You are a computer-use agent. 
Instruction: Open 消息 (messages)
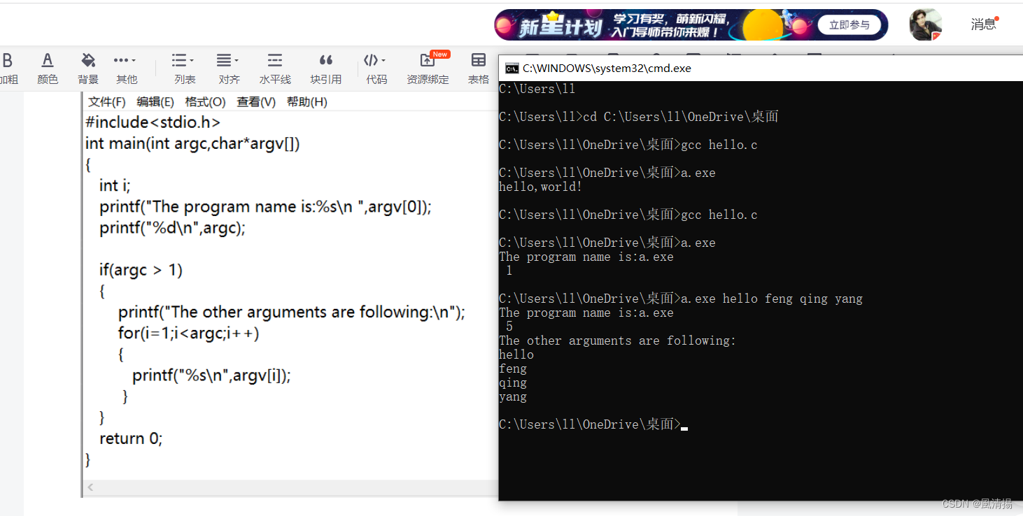point(983,25)
